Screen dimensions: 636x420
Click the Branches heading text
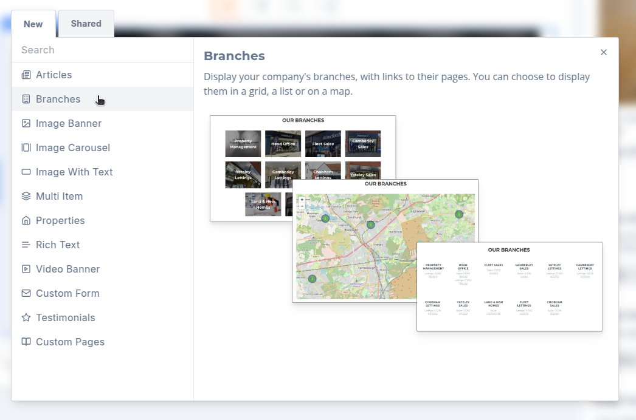(x=235, y=56)
